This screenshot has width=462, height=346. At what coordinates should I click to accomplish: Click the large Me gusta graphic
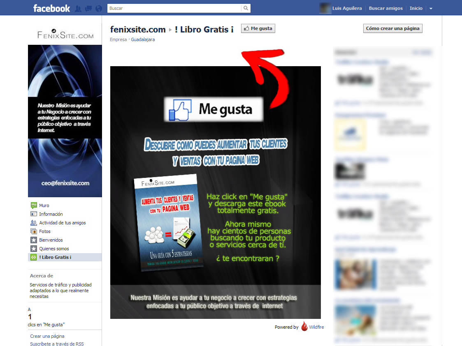coord(214,109)
